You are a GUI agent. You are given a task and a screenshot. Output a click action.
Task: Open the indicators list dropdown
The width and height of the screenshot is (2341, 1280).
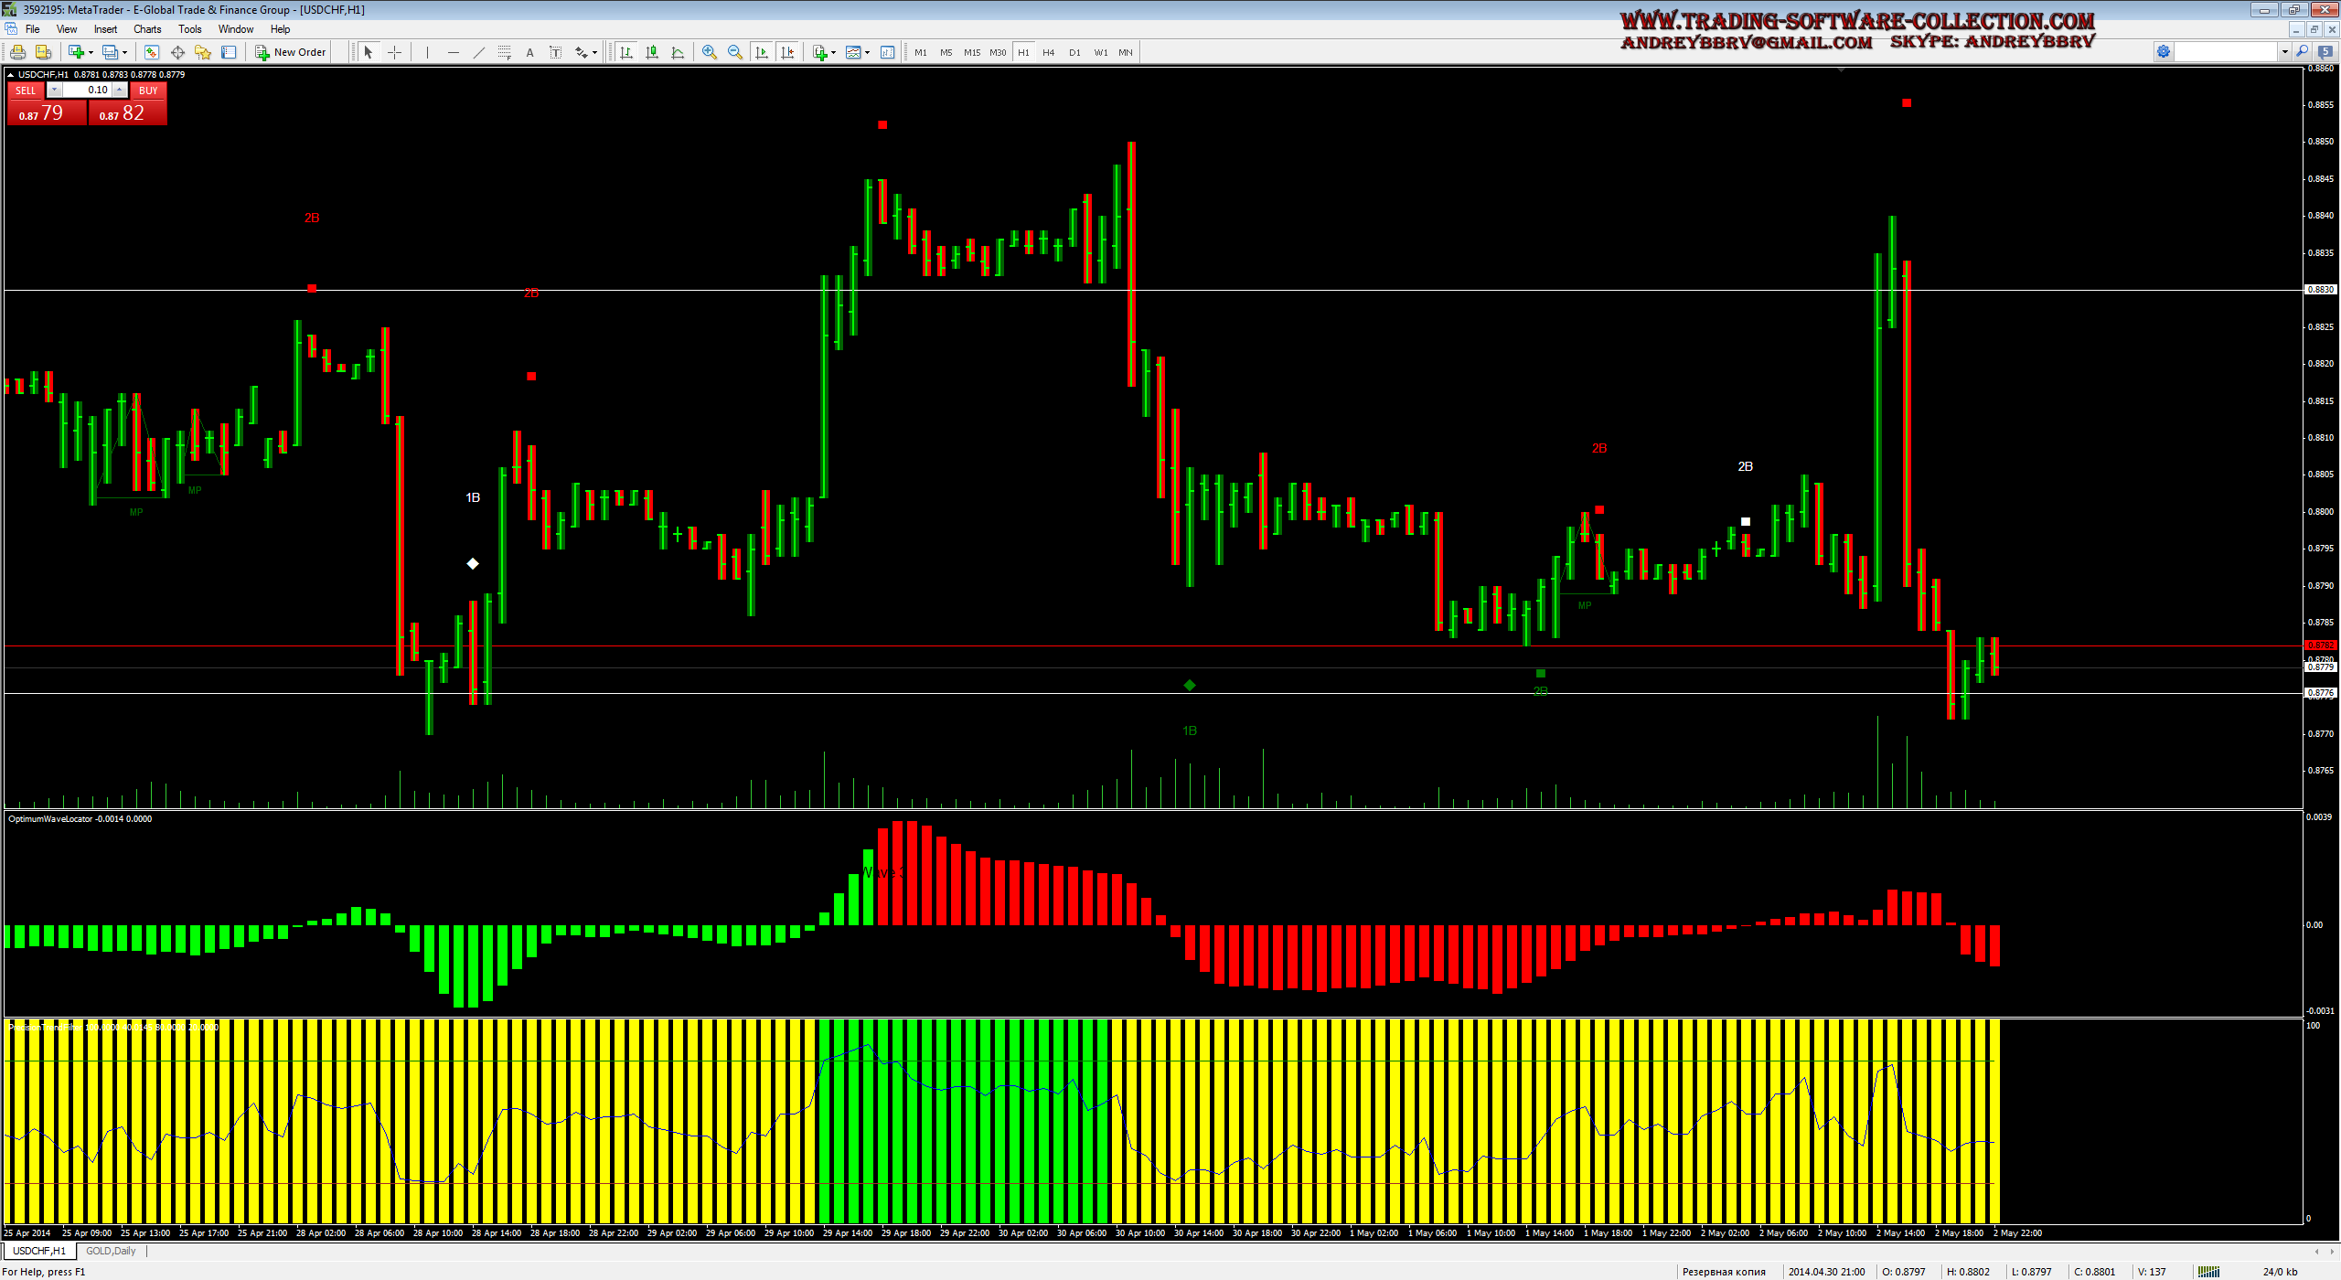[833, 52]
